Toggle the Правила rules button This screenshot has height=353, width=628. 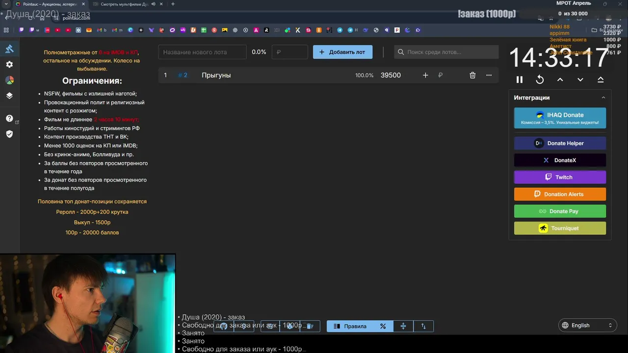coord(350,326)
